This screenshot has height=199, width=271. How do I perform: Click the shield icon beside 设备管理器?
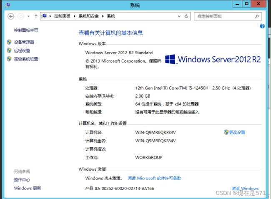(x=9, y=42)
